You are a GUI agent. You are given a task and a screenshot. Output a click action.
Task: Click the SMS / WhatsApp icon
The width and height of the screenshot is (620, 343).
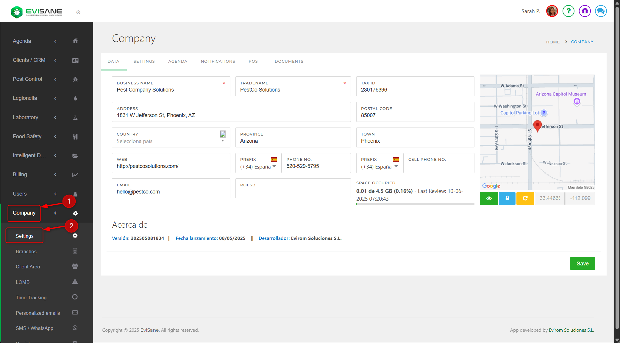tap(75, 328)
